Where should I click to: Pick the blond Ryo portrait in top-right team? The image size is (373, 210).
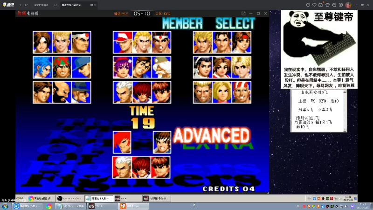(x=203, y=42)
